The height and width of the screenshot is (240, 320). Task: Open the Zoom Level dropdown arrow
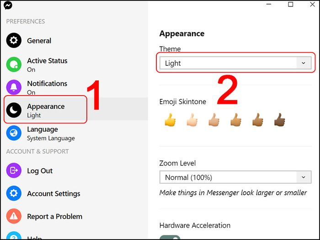coord(304,177)
